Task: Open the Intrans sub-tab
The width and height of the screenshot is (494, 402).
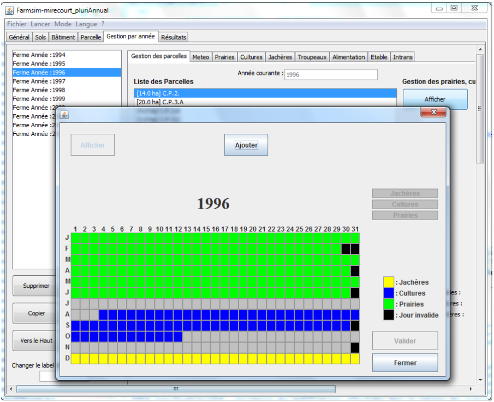Action: (403, 57)
